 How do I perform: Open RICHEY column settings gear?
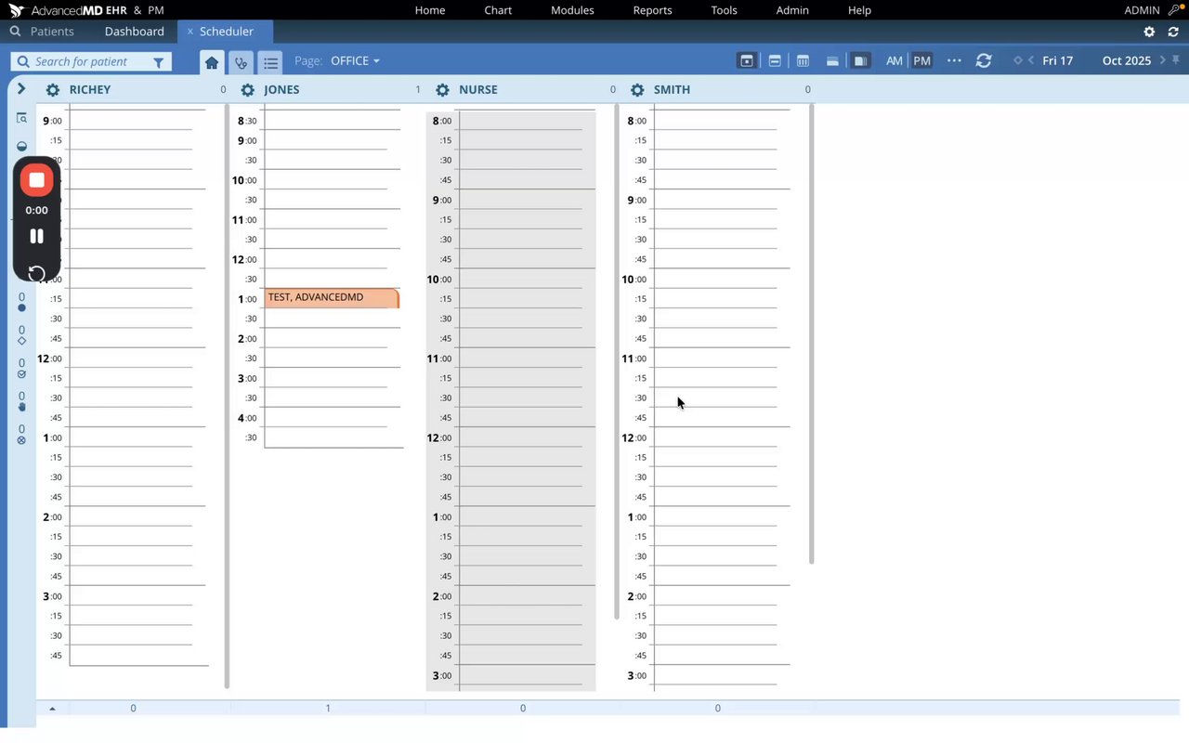coord(53,90)
